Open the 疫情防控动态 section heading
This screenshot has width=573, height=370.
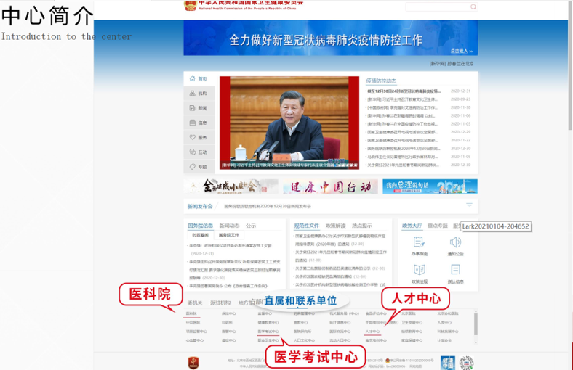point(381,81)
